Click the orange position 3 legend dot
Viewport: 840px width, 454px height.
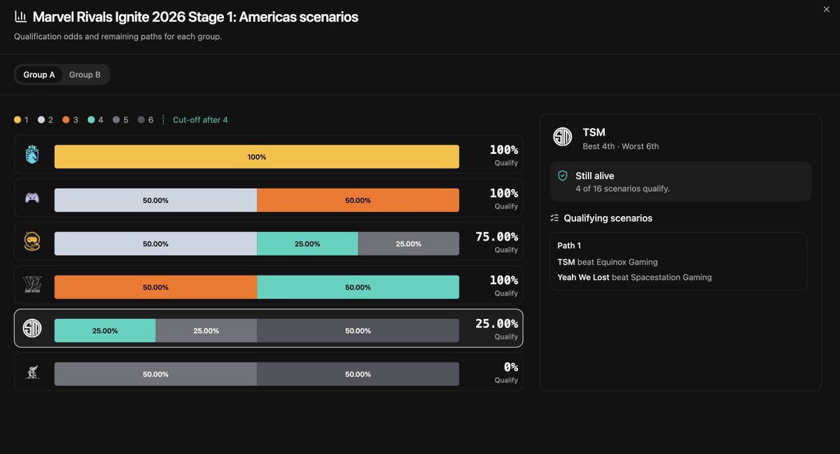click(x=66, y=120)
